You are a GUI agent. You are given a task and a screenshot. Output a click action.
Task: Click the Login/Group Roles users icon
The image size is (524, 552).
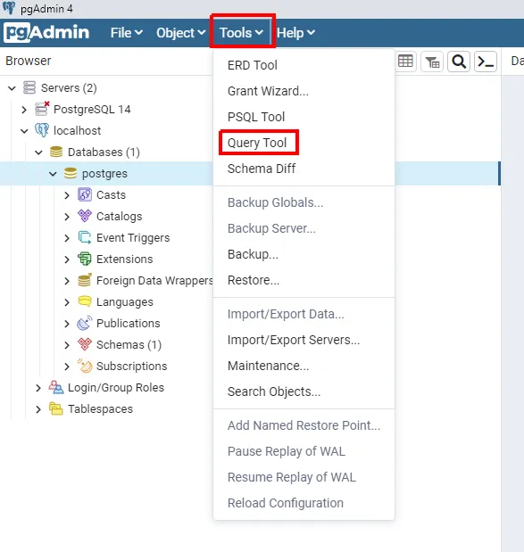click(x=56, y=387)
